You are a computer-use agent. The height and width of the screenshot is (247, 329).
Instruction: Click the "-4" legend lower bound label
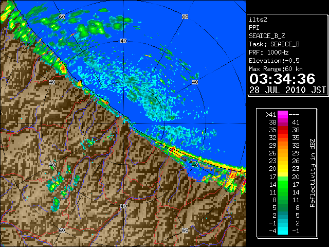(x=272, y=231)
